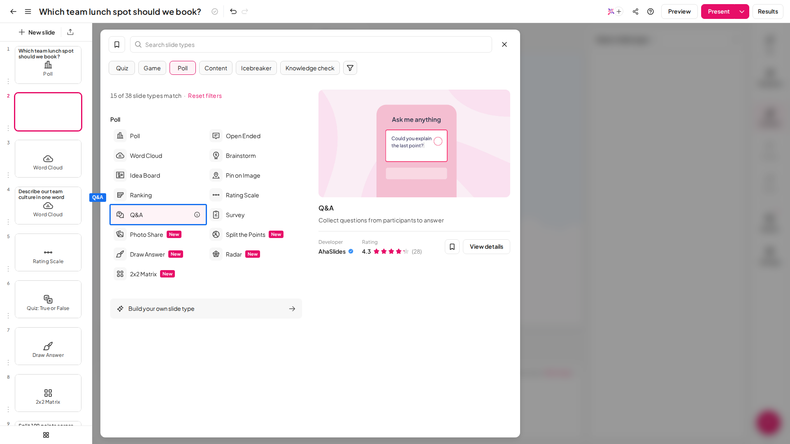Choose the Word Cloud slide type
The width and height of the screenshot is (790, 444).
pyautogui.click(x=158, y=155)
